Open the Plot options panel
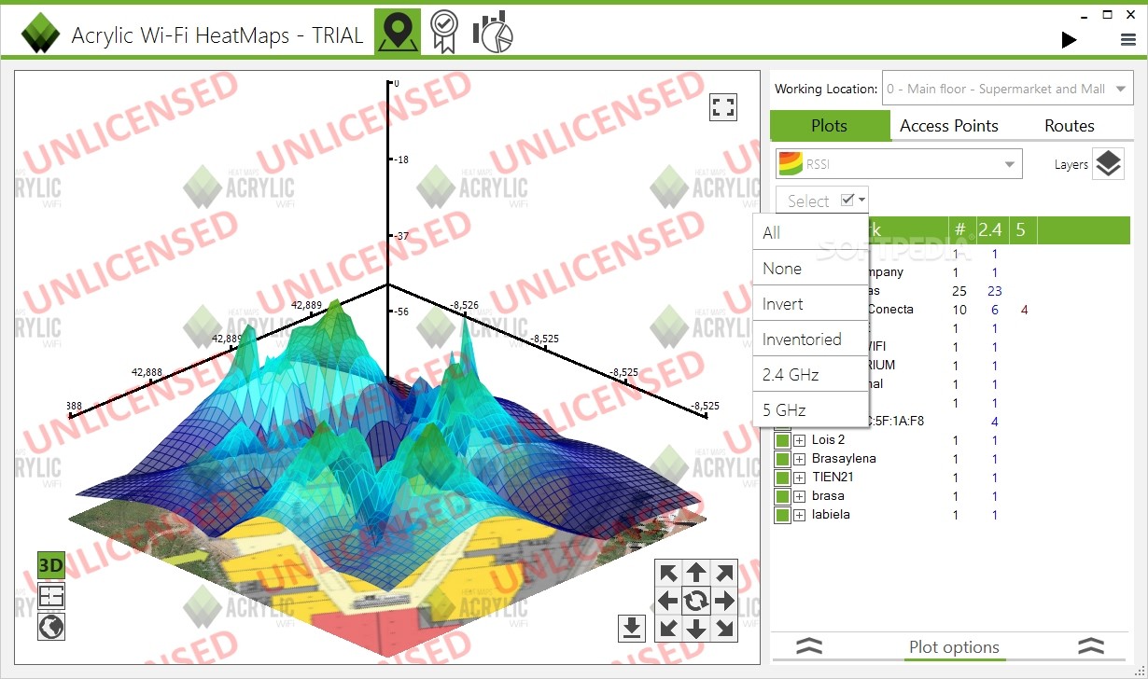 click(954, 646)
